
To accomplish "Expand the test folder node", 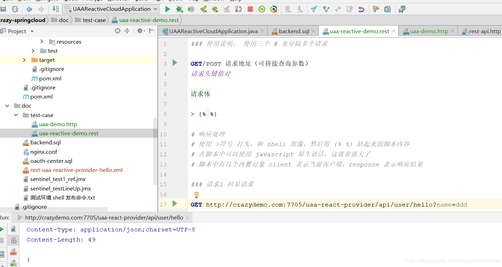I will click(x=34, y=51).
